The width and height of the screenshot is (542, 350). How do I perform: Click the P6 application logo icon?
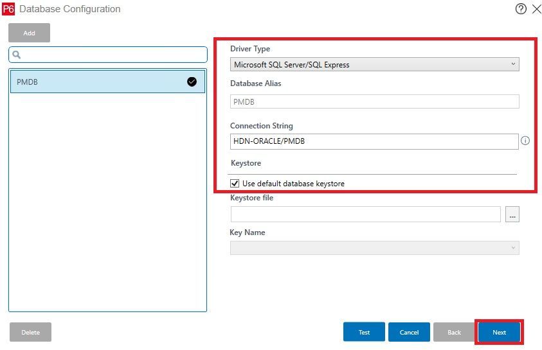pyautogui.click(x=8, y=9)
